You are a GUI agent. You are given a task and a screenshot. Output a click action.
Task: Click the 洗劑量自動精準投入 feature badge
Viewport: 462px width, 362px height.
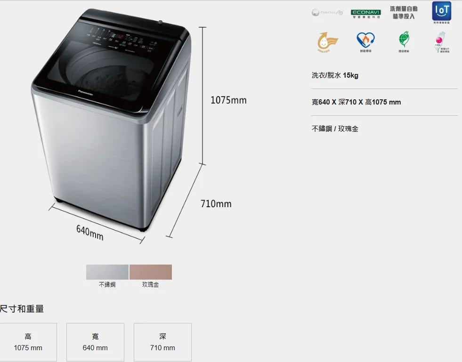click(404, 13)
